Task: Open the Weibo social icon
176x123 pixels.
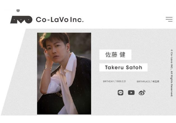Action: (x=142, y=93)
